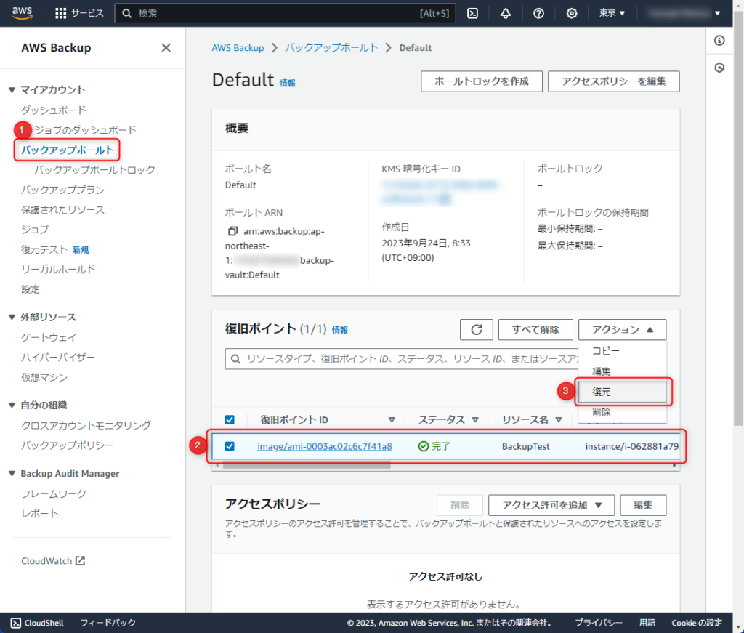Open the account menu dropdown
The width and height of the screenshot is (744, 633).
coord(684,13)
